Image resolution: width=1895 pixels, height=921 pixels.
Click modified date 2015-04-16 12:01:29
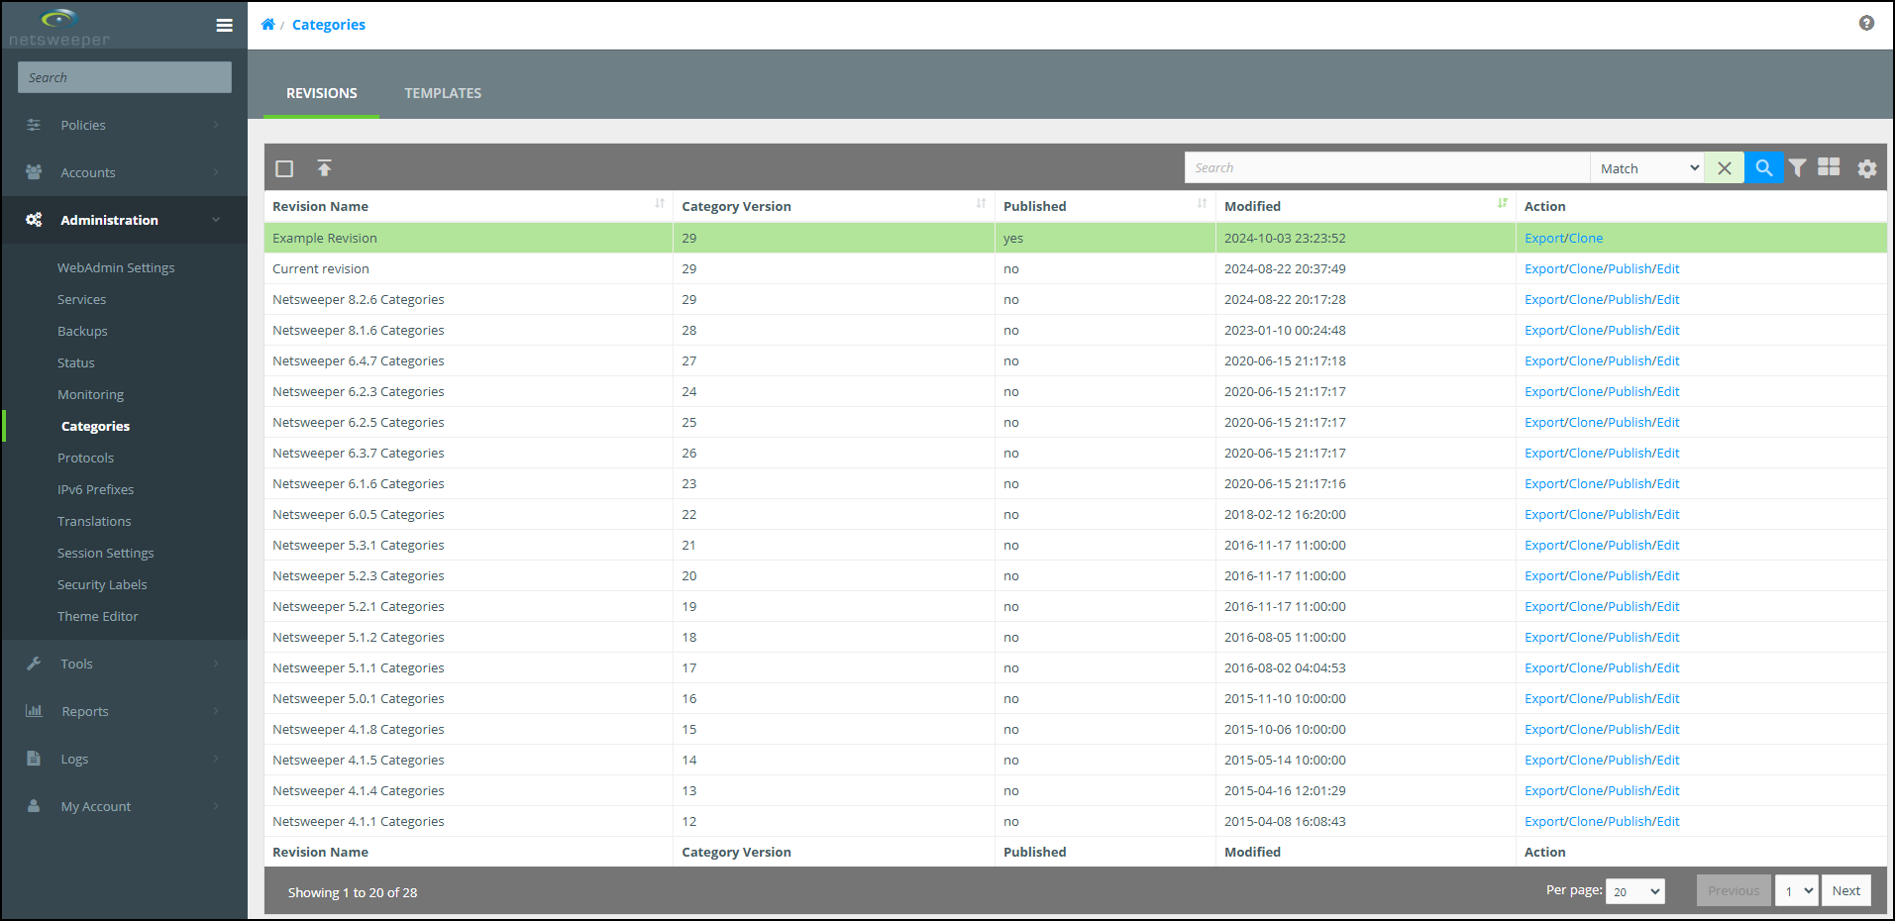1285,790
